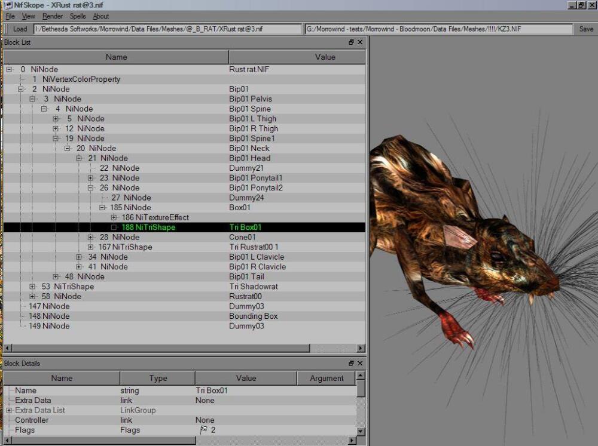Click the Rust rat.NIF value cell
This screenshot has width=598, height=446.
point(249,69)
